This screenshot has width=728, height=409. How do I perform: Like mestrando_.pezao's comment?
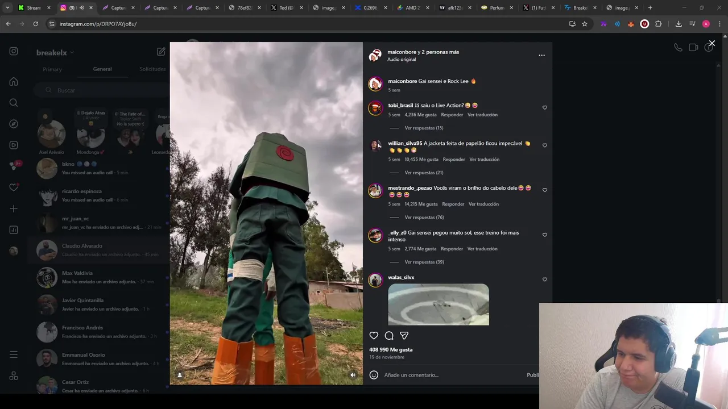pyautogui.click(x=544, y=190)
